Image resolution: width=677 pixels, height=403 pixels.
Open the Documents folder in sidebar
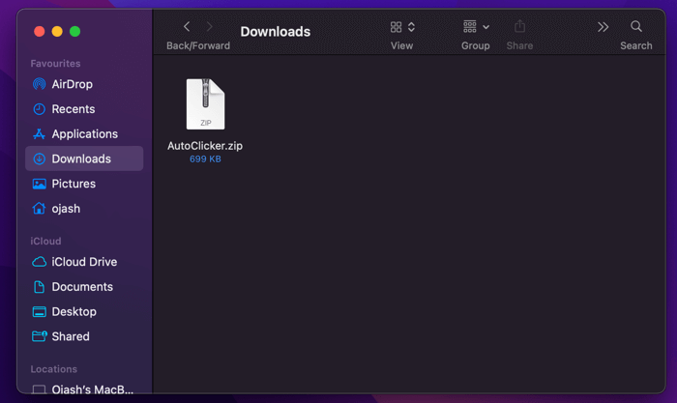click(x=84, y=287)
